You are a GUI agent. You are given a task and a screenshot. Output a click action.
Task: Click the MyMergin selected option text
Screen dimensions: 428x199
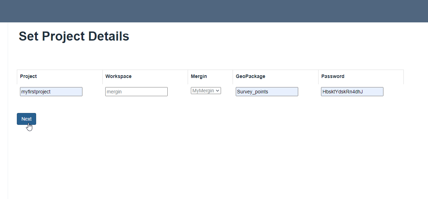click(203, 91)
